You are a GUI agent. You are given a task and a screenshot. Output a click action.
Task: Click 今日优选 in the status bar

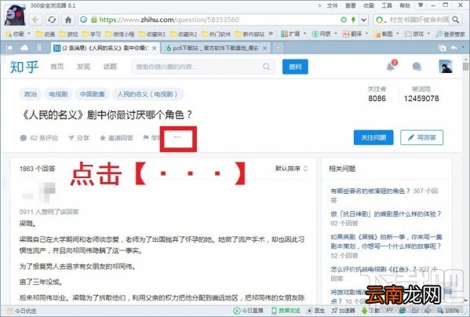21,311
